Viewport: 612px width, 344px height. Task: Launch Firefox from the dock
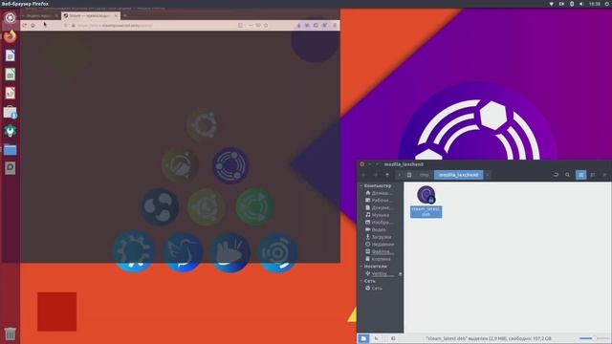click(x=11, y=36)
